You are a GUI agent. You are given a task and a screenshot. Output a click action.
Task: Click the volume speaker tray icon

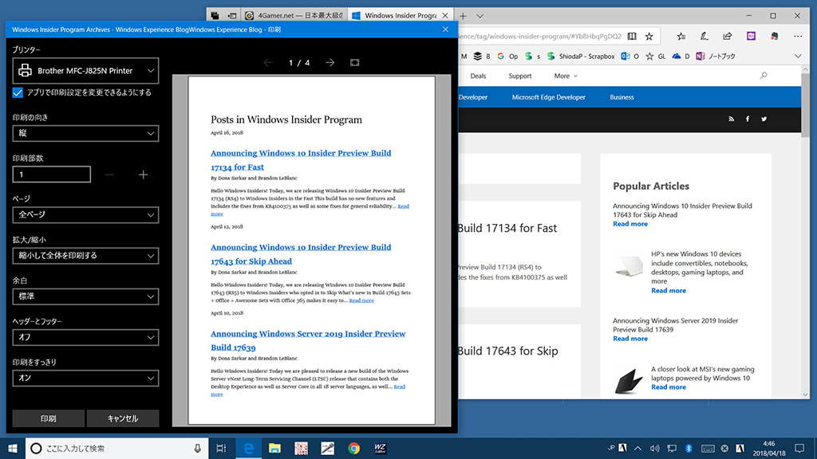click(x=655, y=448)
